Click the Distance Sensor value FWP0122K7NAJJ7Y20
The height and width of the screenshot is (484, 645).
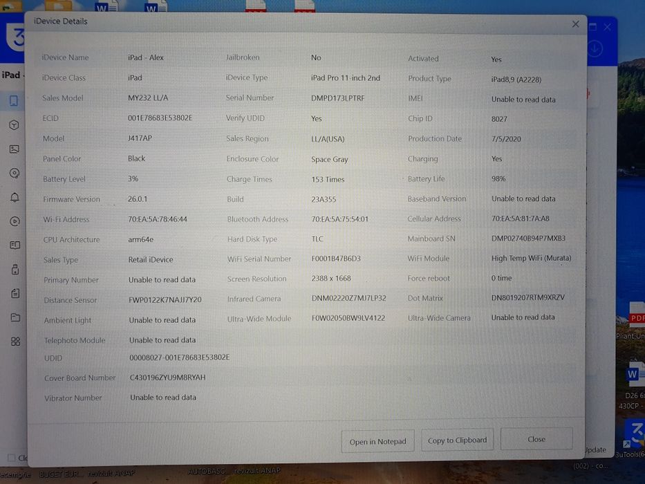165,299
